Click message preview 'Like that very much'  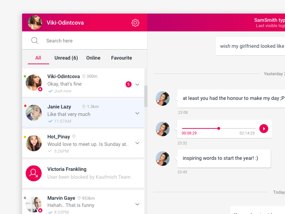tap(69, 114)
